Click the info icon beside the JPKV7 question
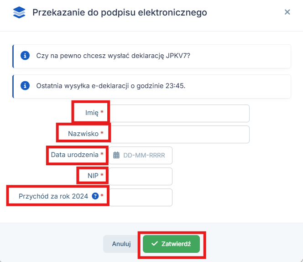303x262 pixels. coord(26,56)
